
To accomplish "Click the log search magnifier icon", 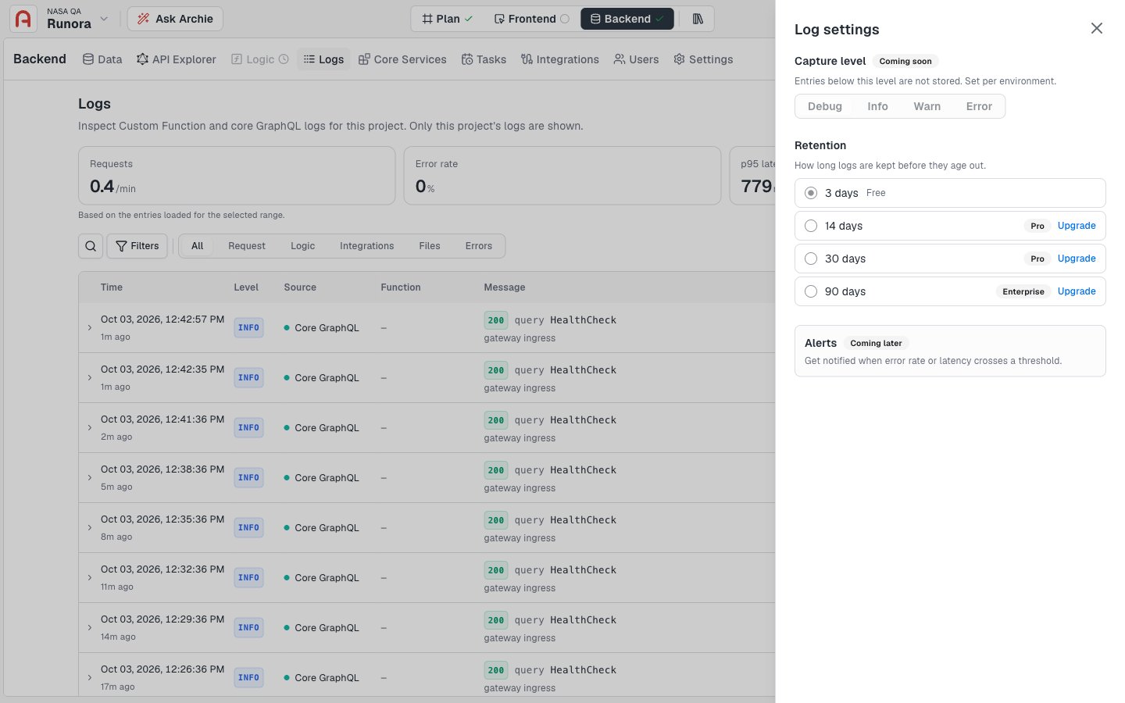I will pyautogui.click(x=91, y=246).
